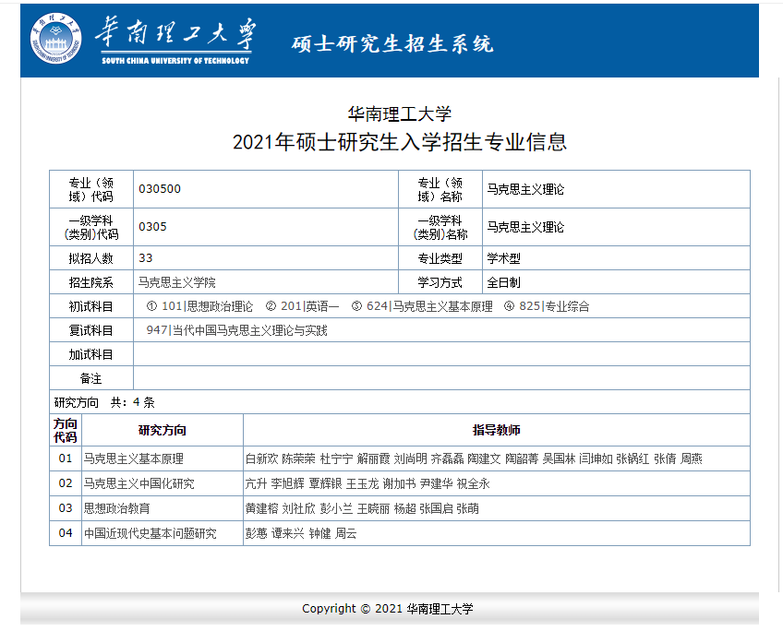The height and width of the screenshot is (631, 783).
Task: Click the 马克思主义学院 department value
Action: pos(177,283)
